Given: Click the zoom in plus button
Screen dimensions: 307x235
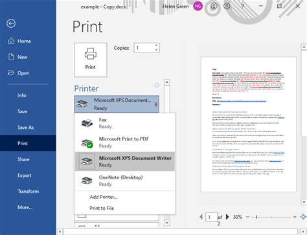Looking at the screenshot, I should point(295,217).
